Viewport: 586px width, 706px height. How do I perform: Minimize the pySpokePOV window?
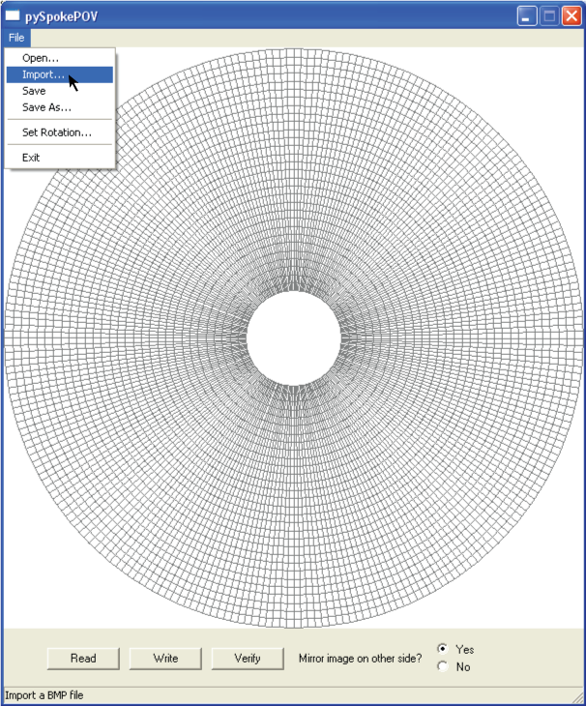coord(527,16)
